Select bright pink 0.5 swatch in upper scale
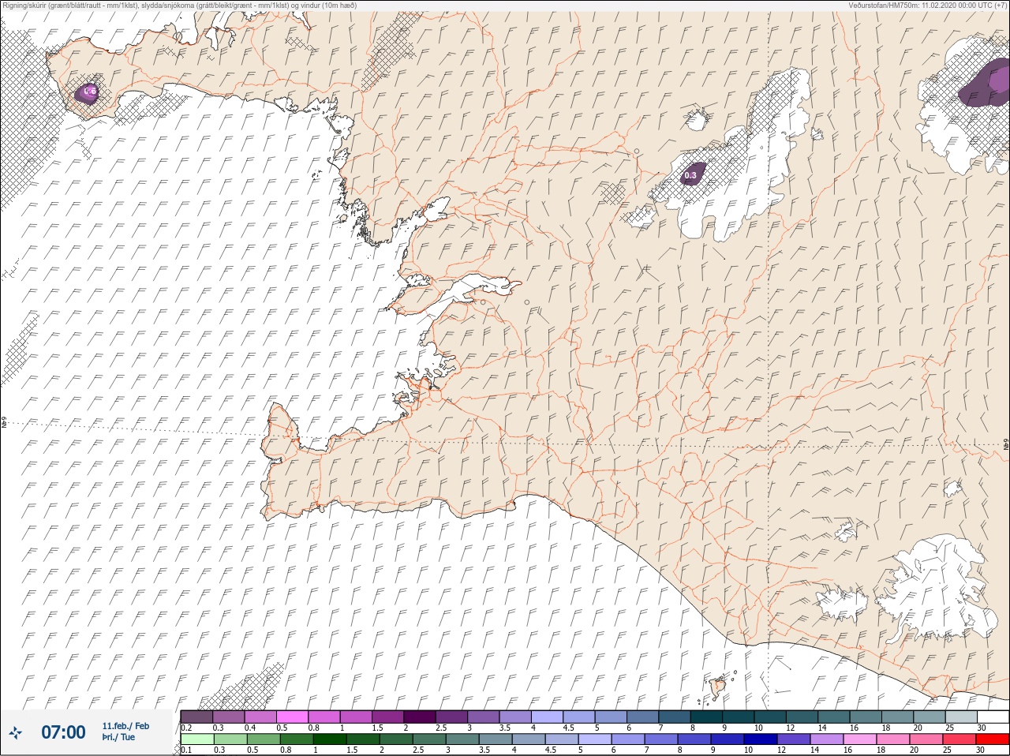1010x756 pixels. [x=292, y=717]
